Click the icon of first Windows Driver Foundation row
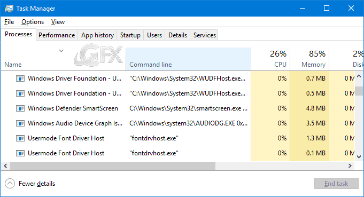 coord(20,78)
